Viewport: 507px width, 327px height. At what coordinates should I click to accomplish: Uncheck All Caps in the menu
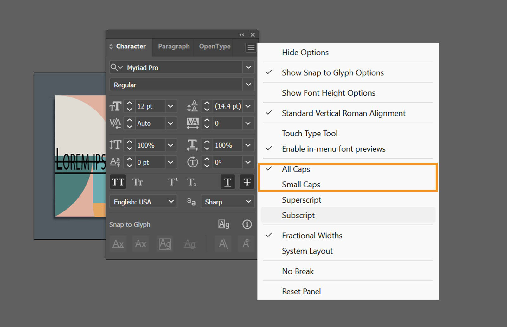click(348, 169)
